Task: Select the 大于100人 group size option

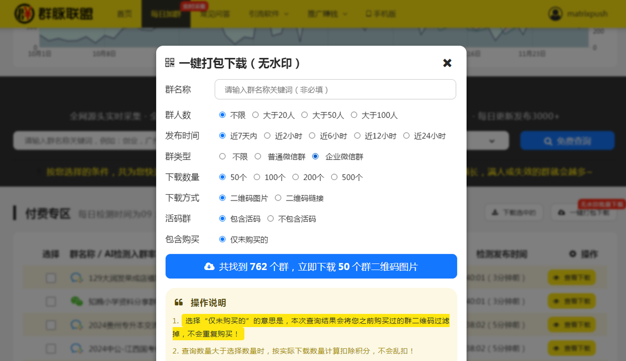Action: 354,115
